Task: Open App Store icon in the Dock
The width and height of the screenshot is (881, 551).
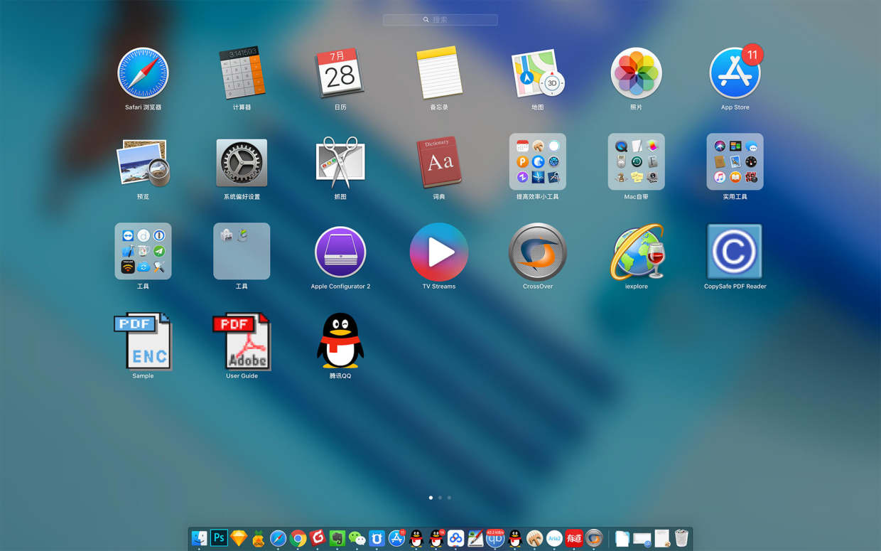Action: (396, 538)
